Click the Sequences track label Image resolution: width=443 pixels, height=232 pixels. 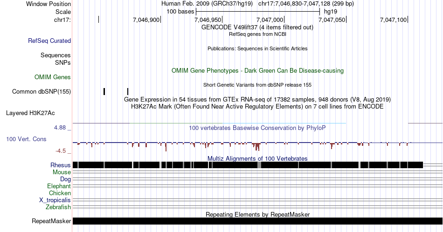(x=55, y=55)
